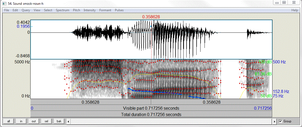Screen dimensions: 302x127
Task: Open the Intensity menu
Action: tap(90, 10)
